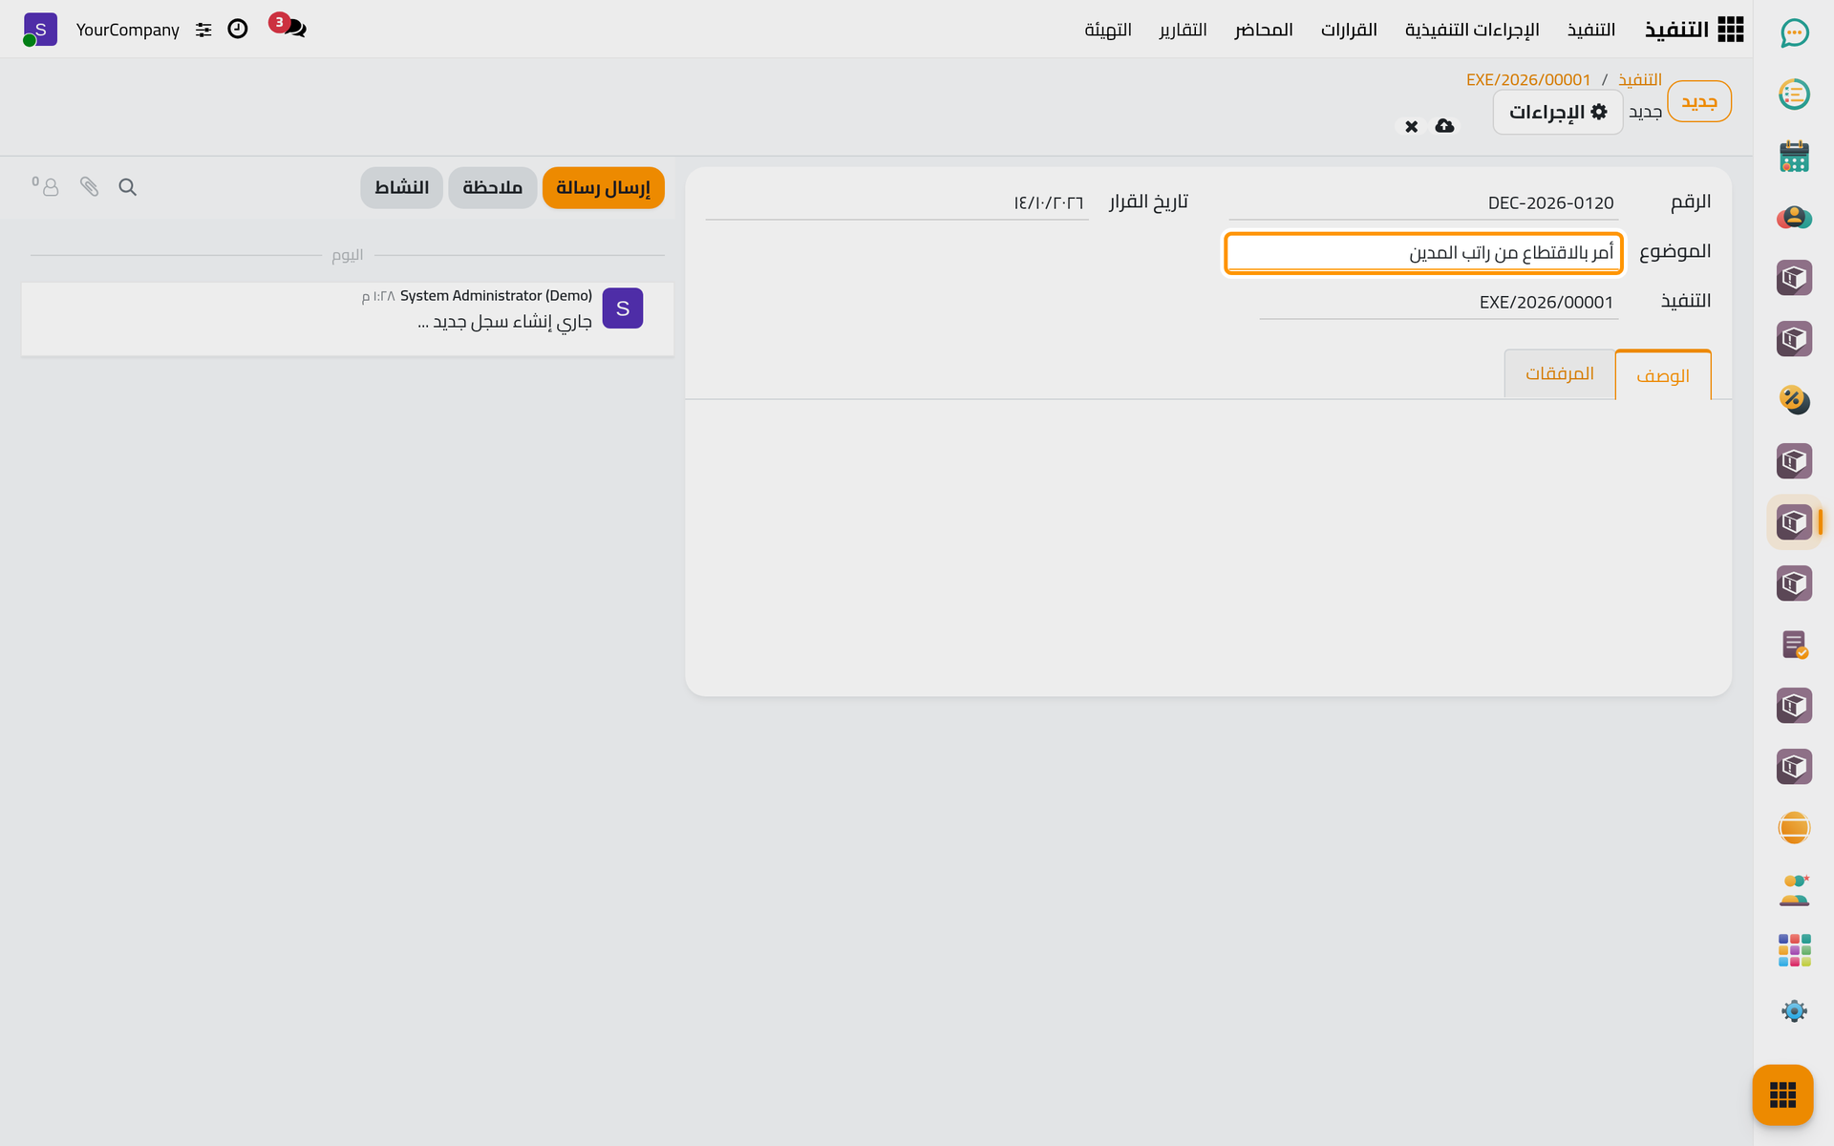Switch to the الوصف tab
This screenshot has height=1146, width=1834.
(1663, 375)
